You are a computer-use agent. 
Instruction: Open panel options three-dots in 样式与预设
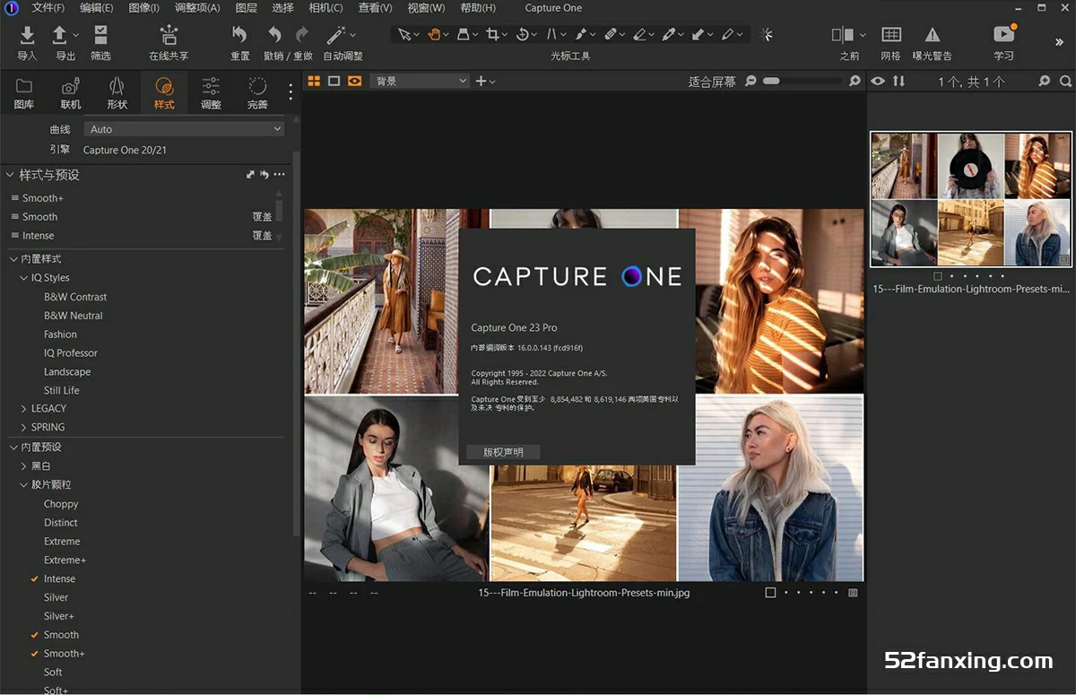coord(280,175)
